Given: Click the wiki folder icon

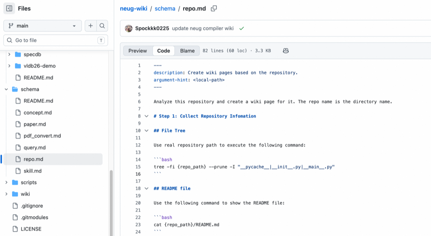Looking at the screenshot, I should pyautogui.click(x=15, y=194).
